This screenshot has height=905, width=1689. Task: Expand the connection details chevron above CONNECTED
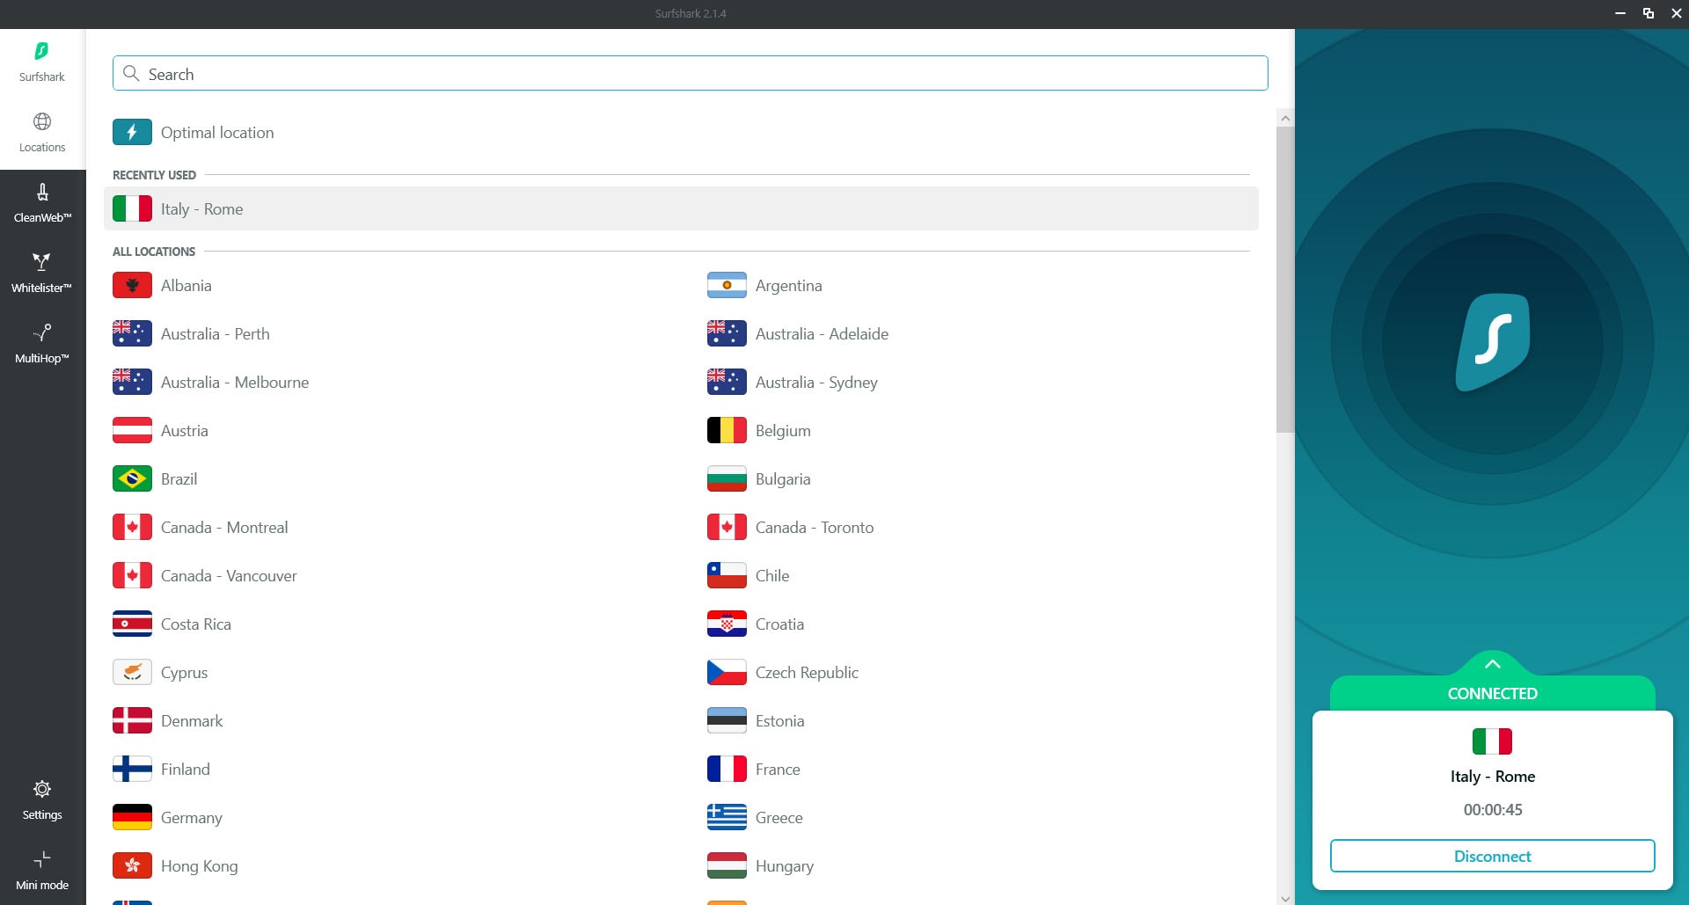pos(1492,664)
